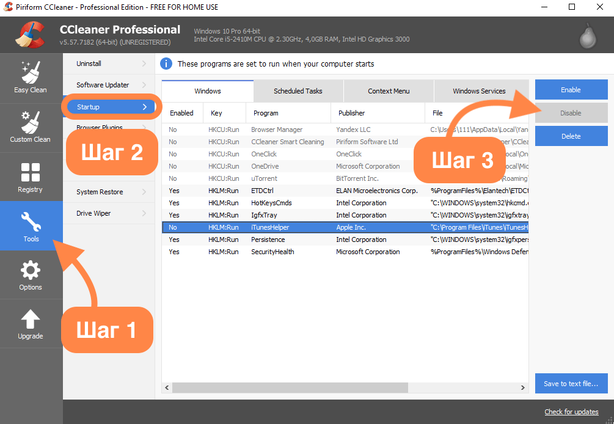Sort by the Key column header
614x424 pixels.
click(224, 113)
